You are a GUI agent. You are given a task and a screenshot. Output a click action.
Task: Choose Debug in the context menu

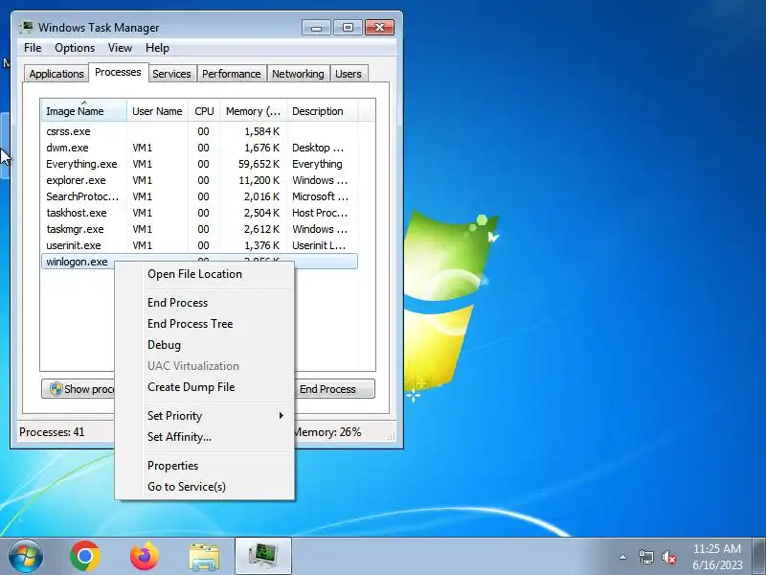pos(204,345)
